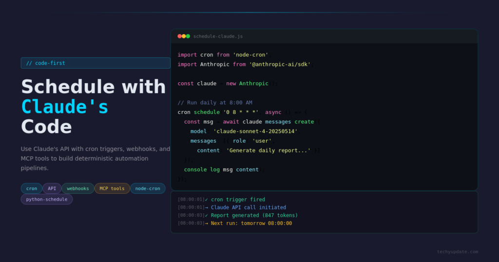Click the techyupdate.com link
499x262 pixels.
coord(457,251)
